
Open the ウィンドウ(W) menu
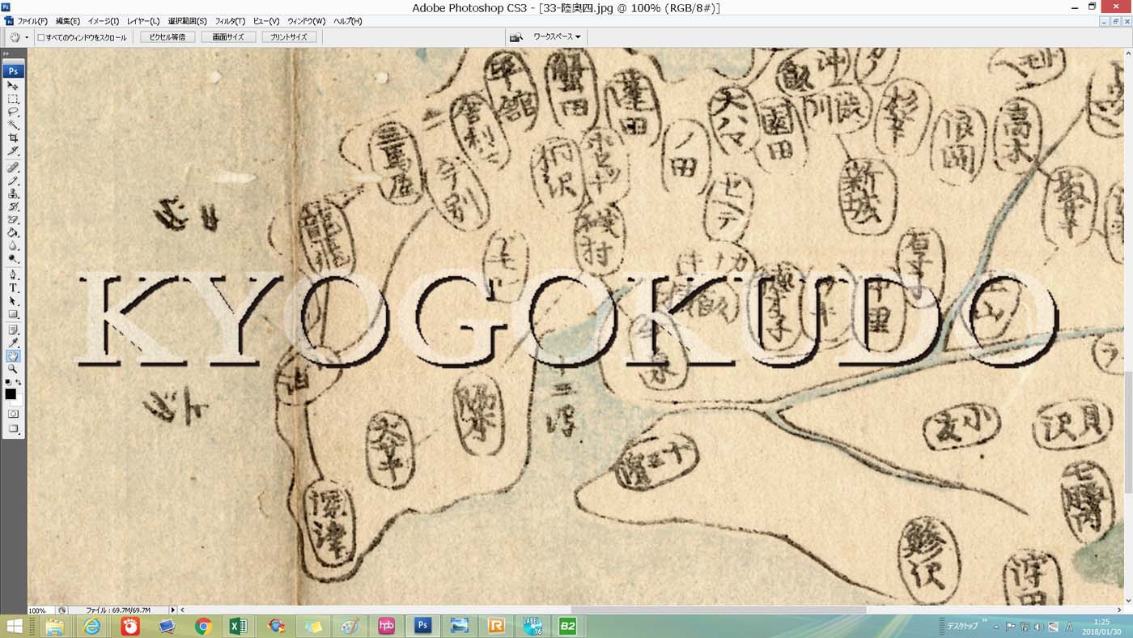pyautogui.click(x=307, y=21)
